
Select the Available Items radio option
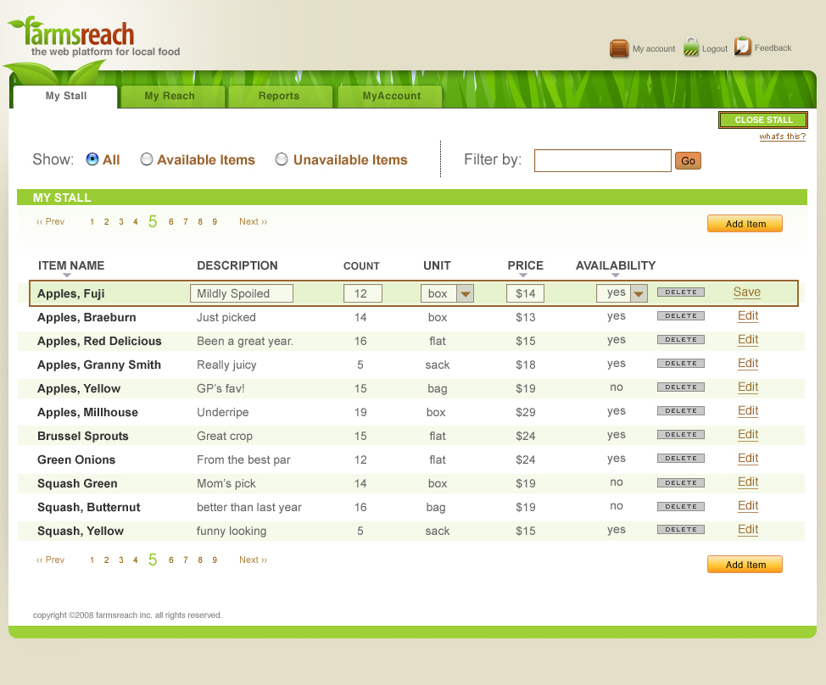coord(147,159)
